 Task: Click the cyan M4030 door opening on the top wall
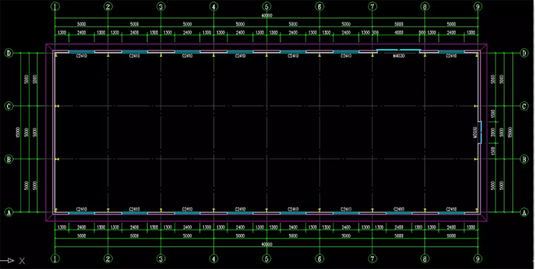(399, 50)
